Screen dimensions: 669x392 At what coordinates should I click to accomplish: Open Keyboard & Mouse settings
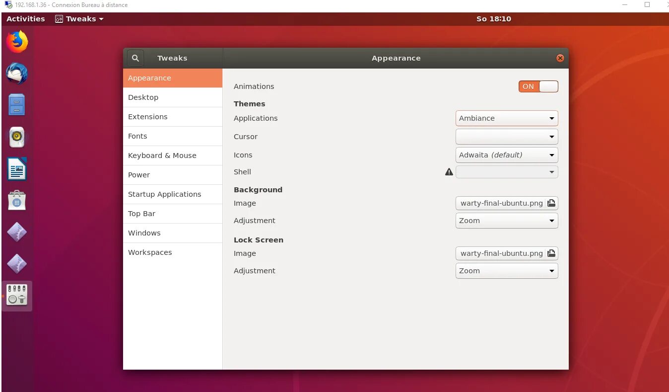pos(173,156)
